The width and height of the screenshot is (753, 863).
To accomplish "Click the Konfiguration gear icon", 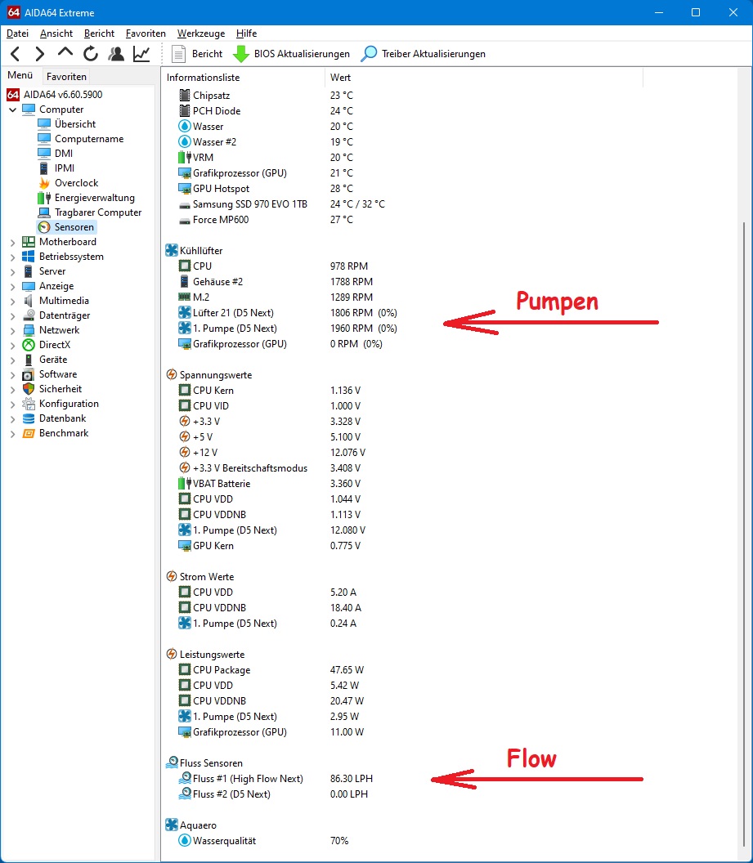I will click(x=29, y=404).
